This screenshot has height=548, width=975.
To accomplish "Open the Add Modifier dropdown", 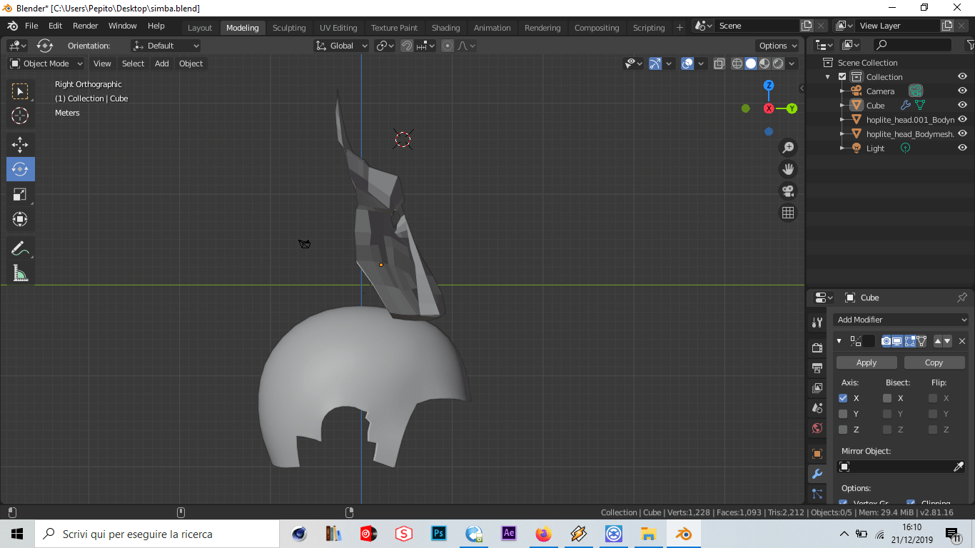I will [x=901, y=320].
